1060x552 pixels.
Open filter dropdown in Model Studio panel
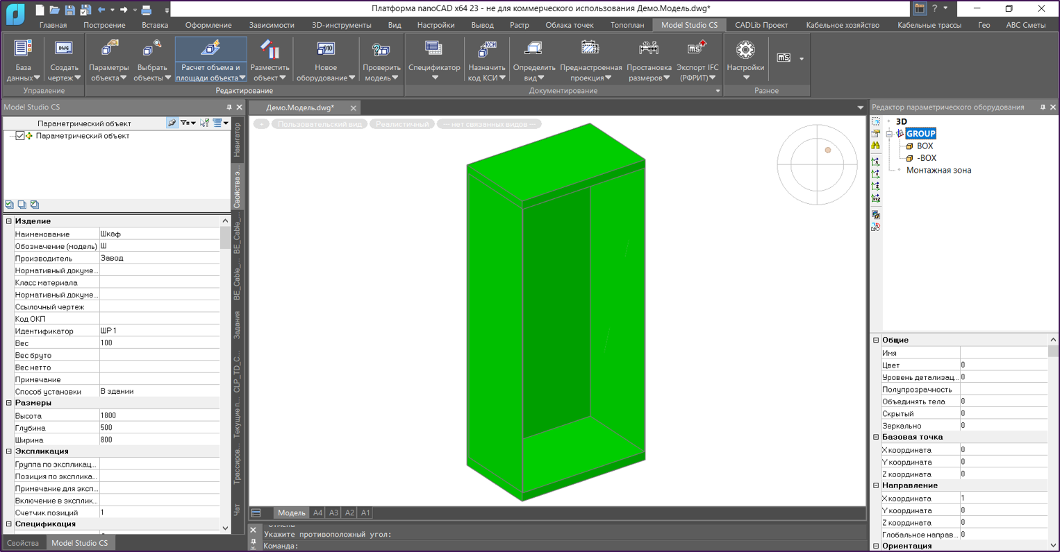[x=188, y=123]
